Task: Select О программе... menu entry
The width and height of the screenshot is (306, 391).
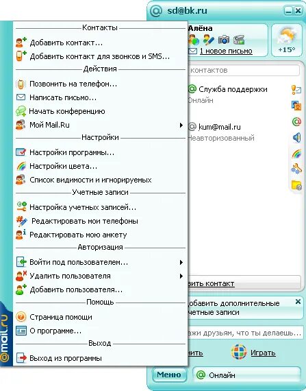Action: tap(101, 331)
